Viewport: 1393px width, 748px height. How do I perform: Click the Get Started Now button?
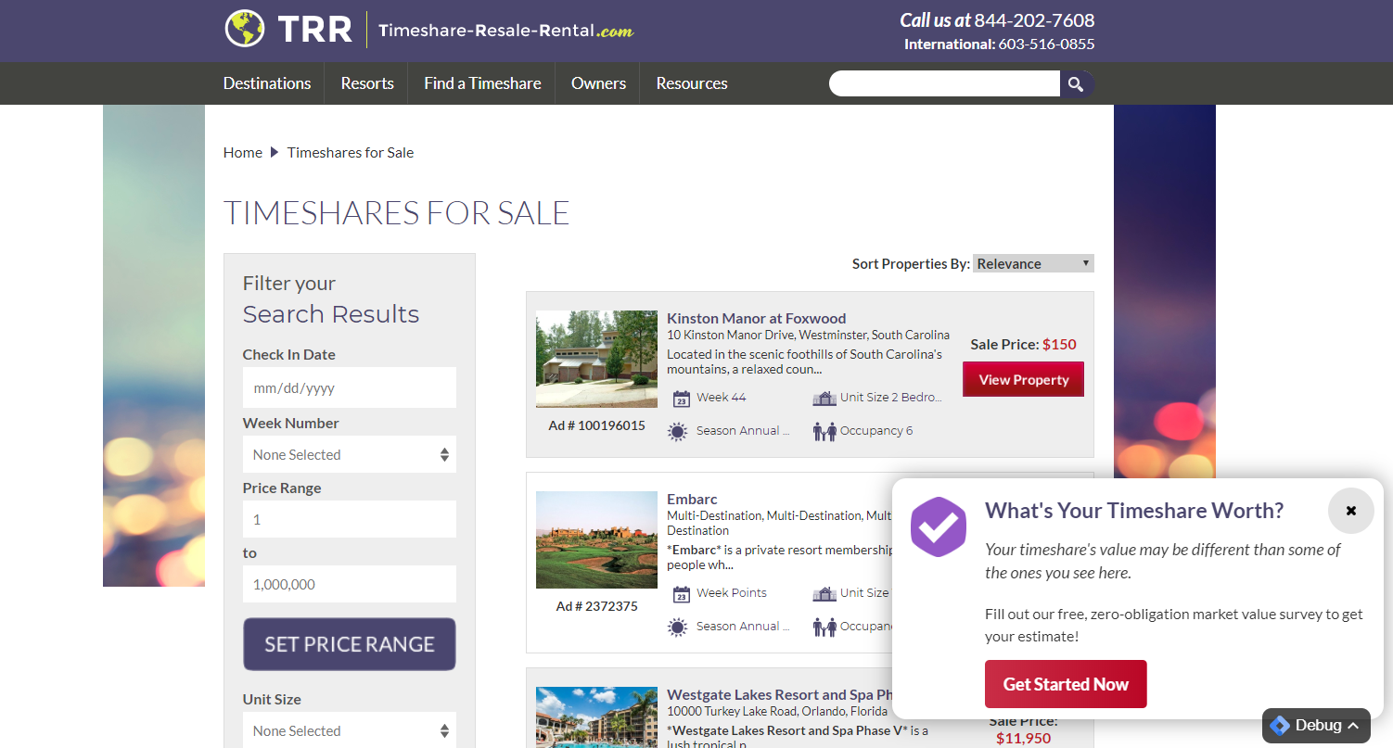(1066, 684)
